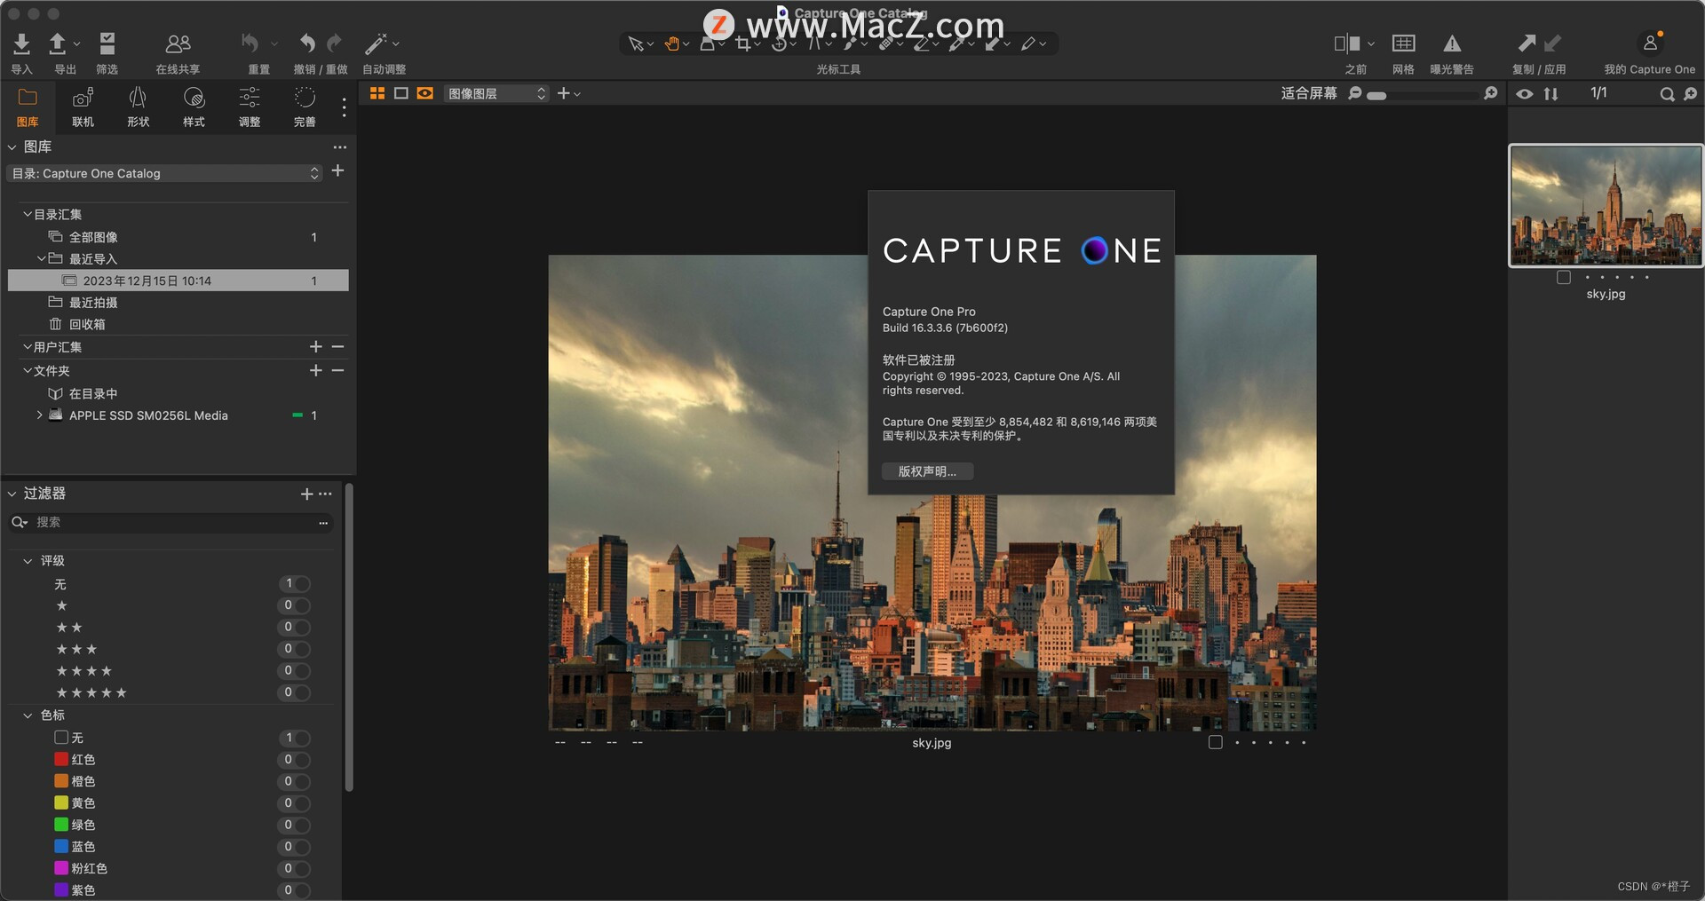Click the viewer zoom slider handle

[x=1376, y=96]
